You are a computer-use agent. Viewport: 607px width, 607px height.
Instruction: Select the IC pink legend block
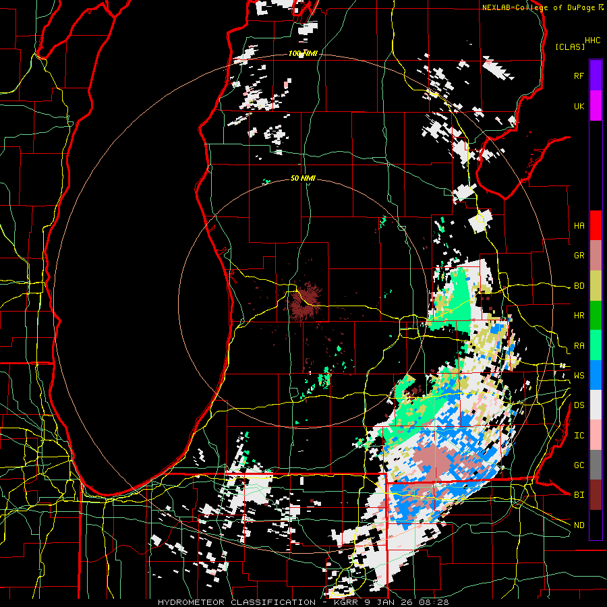pos(596,435)
